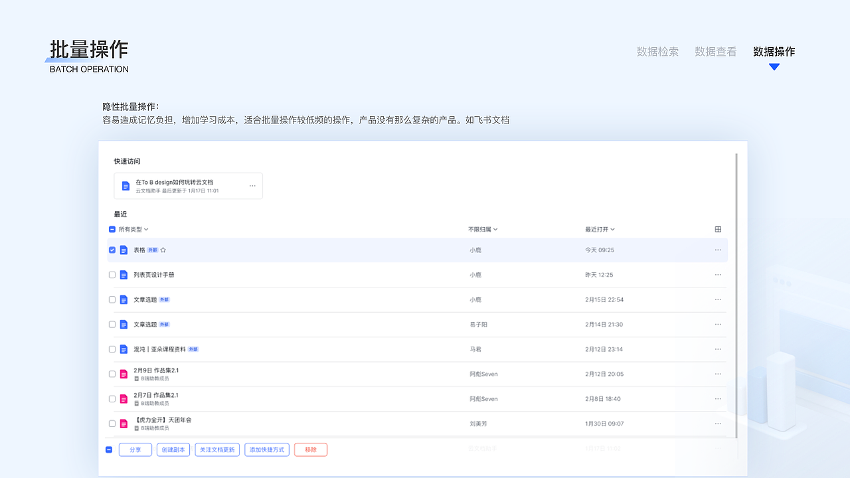This screenshot has width=850, height=478.
Task: Click the document icon of 混沌｜亚朵课程资料
Action: (x=124, y=349)
